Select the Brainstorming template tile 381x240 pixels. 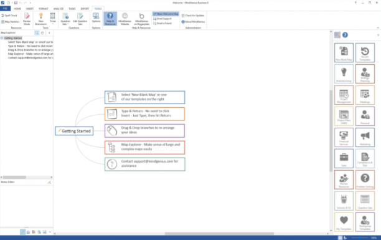click(344, 74)
